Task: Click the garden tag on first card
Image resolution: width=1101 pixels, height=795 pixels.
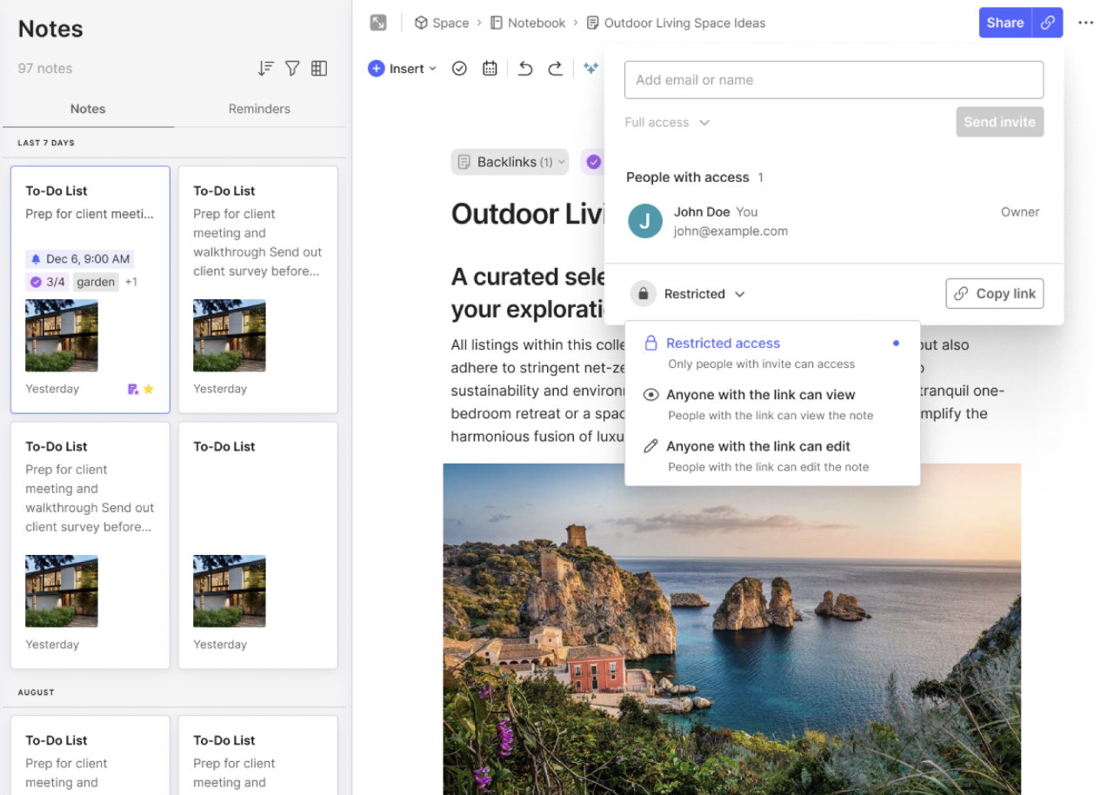Action: point(96,282)
